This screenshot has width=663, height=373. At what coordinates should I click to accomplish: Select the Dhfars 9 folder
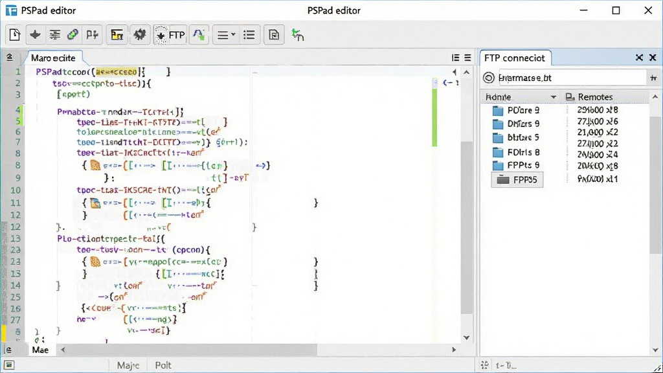pos(517,124)
